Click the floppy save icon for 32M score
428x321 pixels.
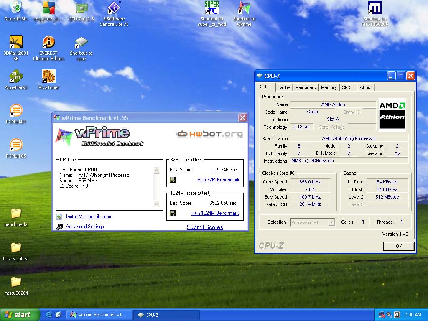click(x=173, y=180)
